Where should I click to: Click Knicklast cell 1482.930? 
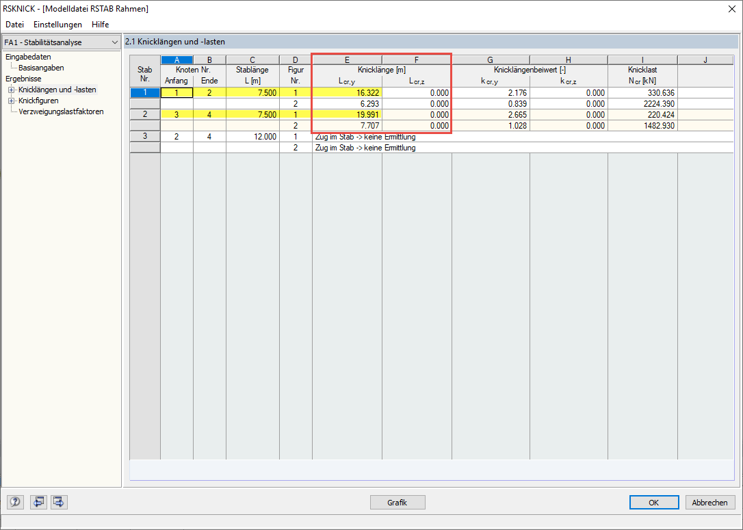coord(642,126)
